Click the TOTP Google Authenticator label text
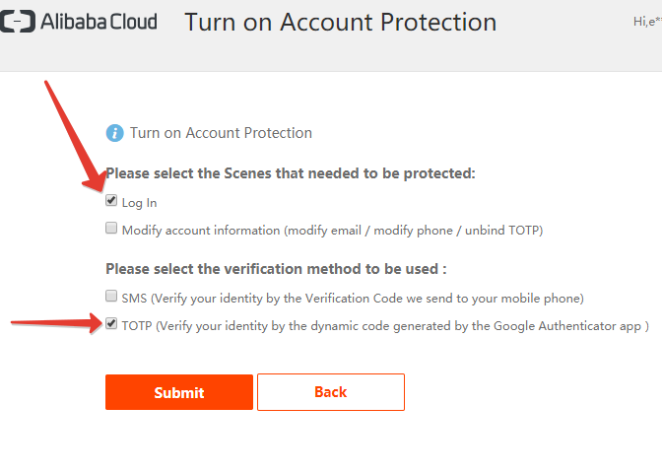 tap(384, 325)
